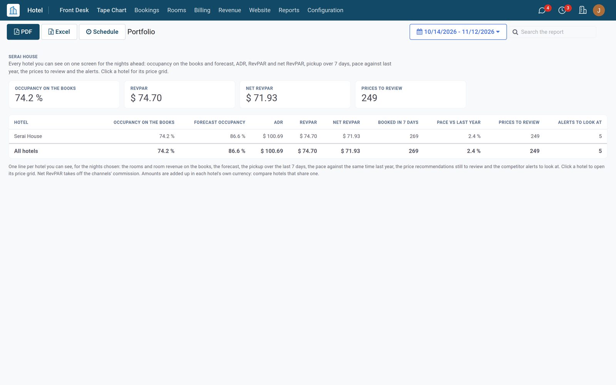Focus the Search the report field

pyautogui.click(x=558, y=32)
